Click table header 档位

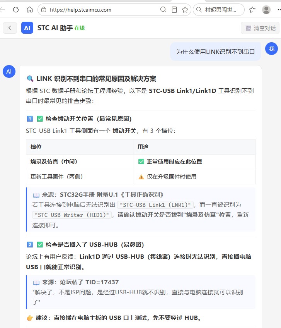(36, 147)
